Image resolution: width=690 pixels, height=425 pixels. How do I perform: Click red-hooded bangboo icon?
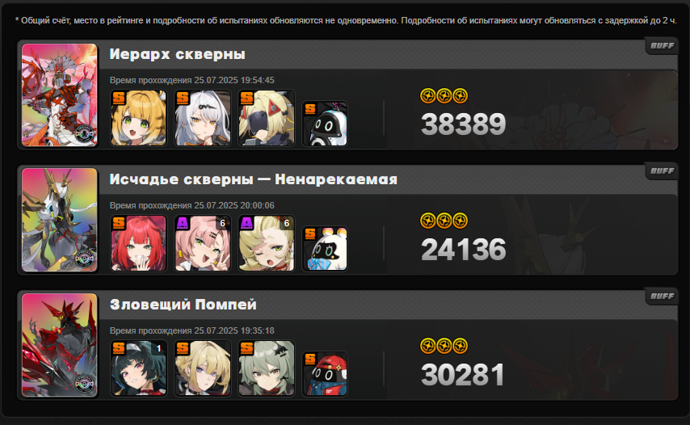pyautogui.click(x=325, y=373)
